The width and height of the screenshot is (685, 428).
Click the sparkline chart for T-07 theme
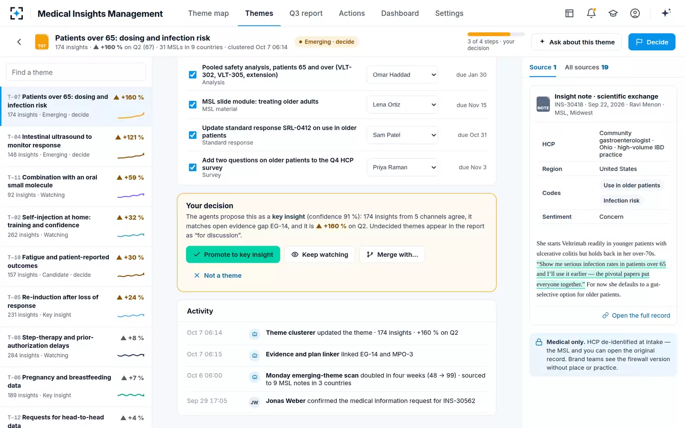(x=131, y=115)
